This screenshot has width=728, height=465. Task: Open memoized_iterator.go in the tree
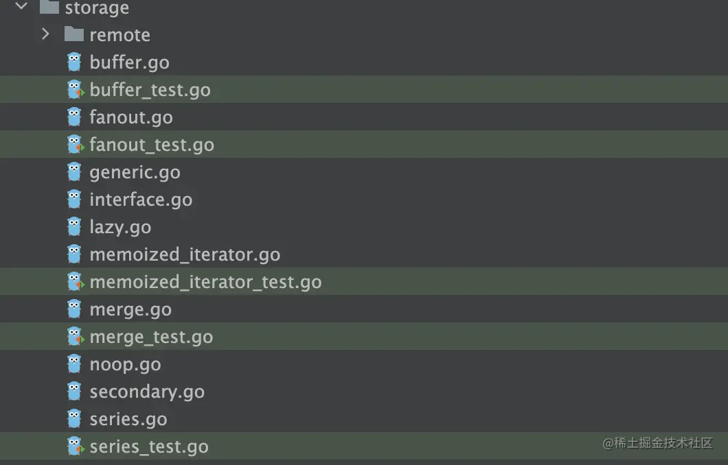(x=185, y=254)
